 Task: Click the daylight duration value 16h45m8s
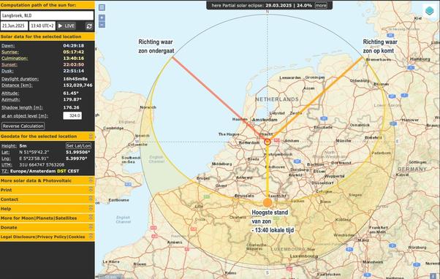tap(75, 79)
